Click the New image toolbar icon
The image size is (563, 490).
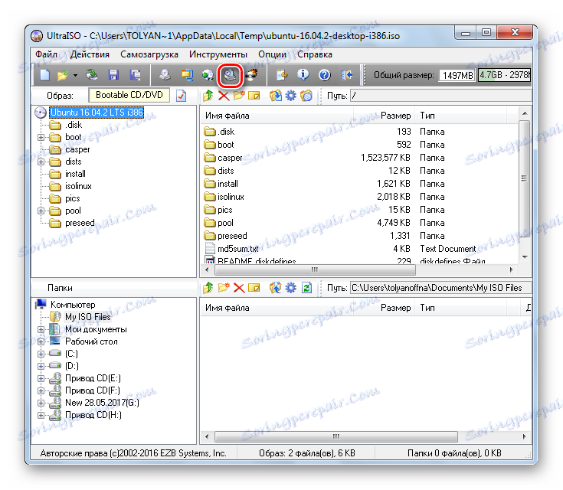pyautogui.click(x=44, y=75)
